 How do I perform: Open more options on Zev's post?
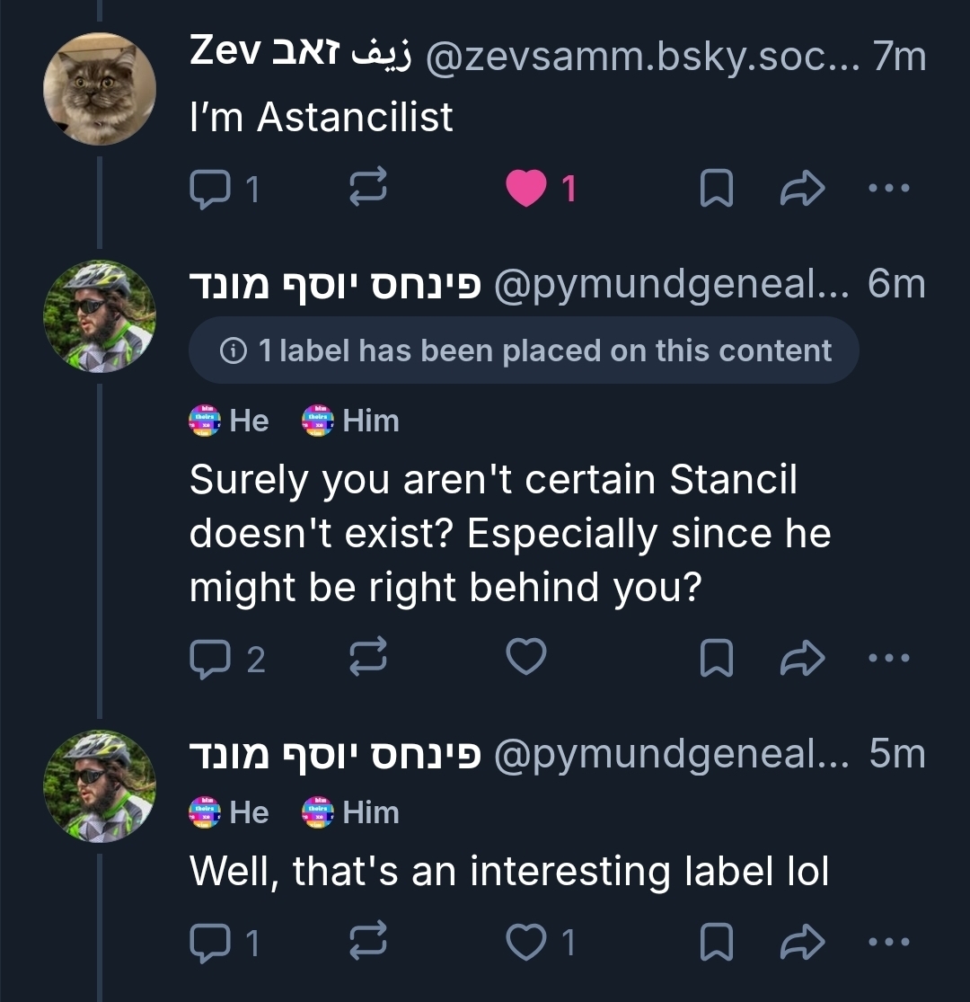point(889,189)
